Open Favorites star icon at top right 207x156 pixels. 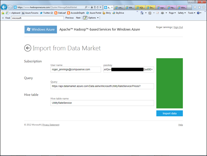click(200, 7)
